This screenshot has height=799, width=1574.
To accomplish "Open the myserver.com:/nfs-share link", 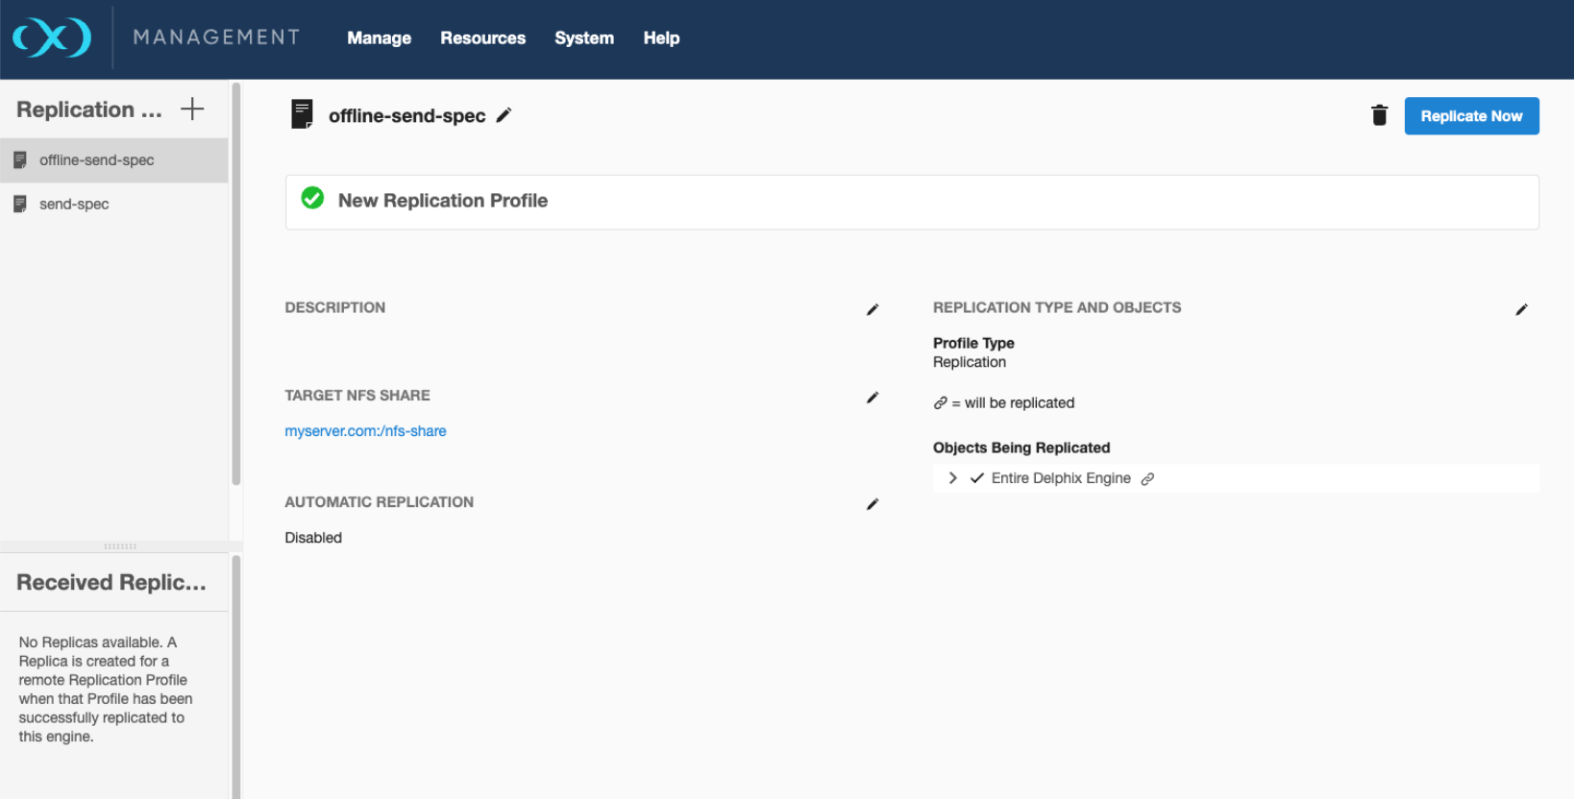I will point(365,431).
